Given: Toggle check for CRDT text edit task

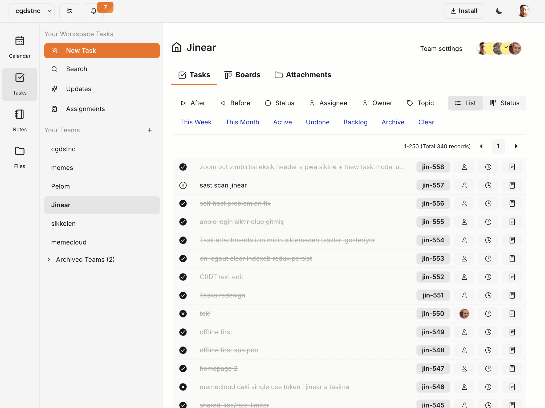Looking at the screenshot, I should coord(183,277).
